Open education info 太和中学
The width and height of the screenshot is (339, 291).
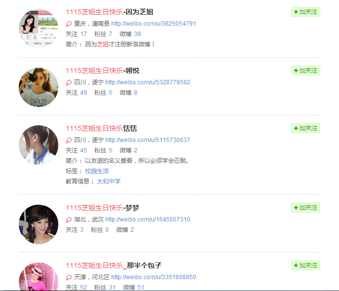point(109,182)
